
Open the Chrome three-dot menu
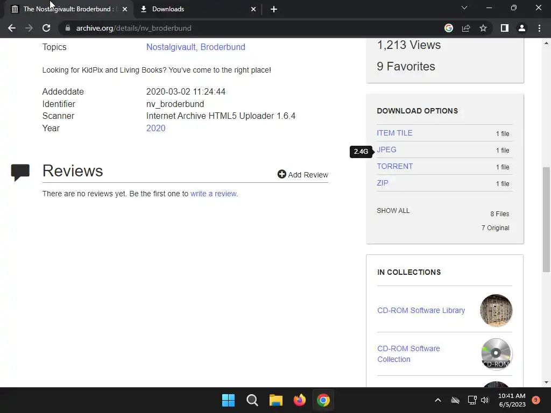click(x=539, y=28)
